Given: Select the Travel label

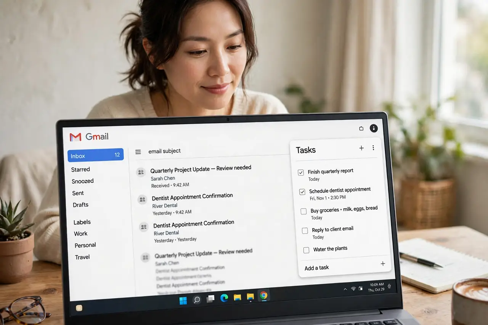Looking at the screenshot, I should [x=82, y=257].
